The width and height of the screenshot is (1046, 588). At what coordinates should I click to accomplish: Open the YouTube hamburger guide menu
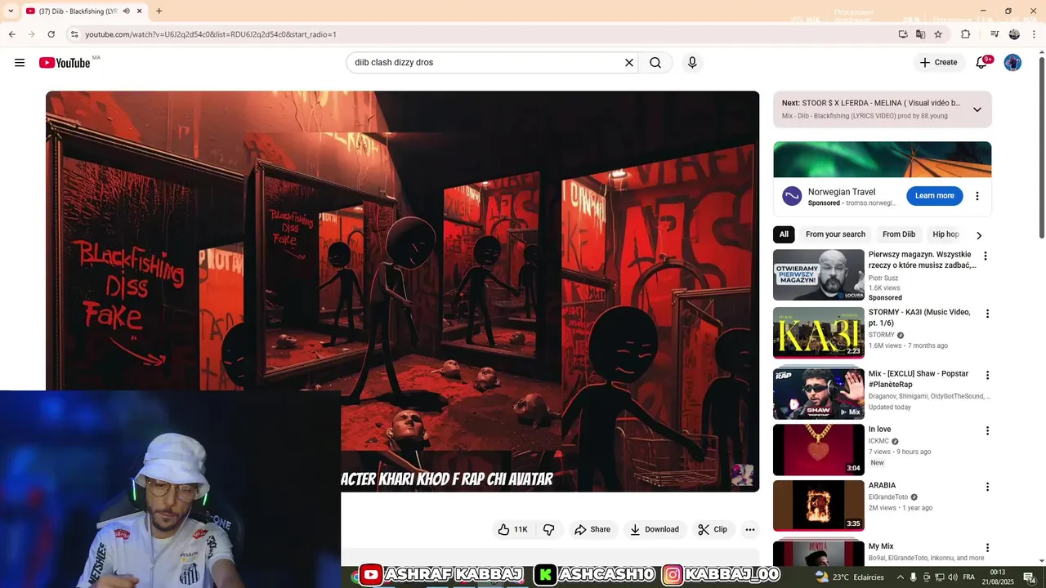click(x=20, y=63)
